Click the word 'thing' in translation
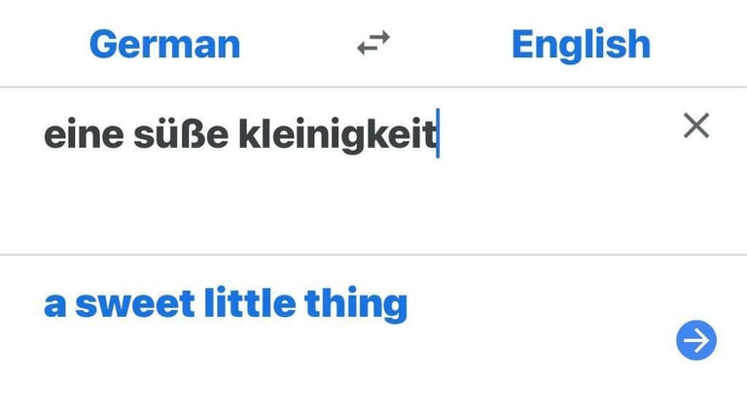Viewport: 747px width, 420px height. click(x=356, y=304)
